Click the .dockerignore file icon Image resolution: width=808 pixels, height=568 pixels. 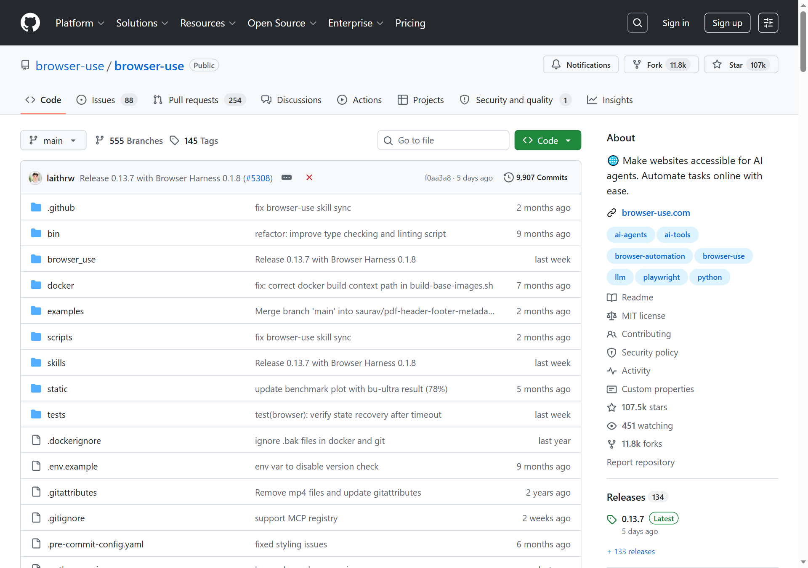pyautogui.click(x=36, y=440)
